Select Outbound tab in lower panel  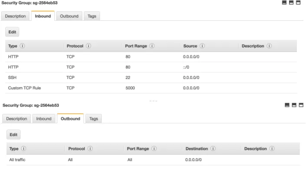click(x=70, y=118)
